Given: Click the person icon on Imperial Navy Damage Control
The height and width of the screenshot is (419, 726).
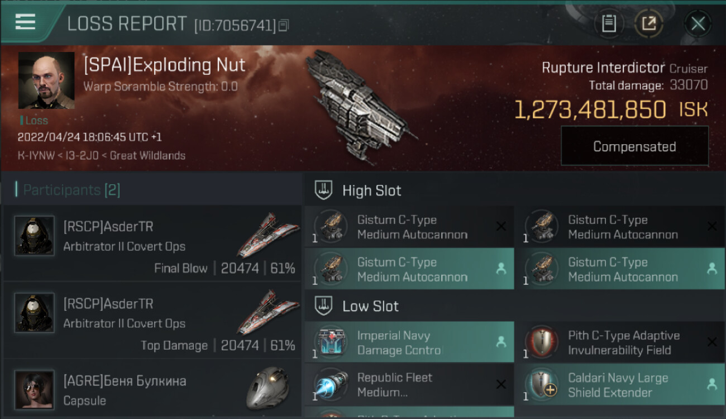Looking at the screenshot, I should 501,341.
